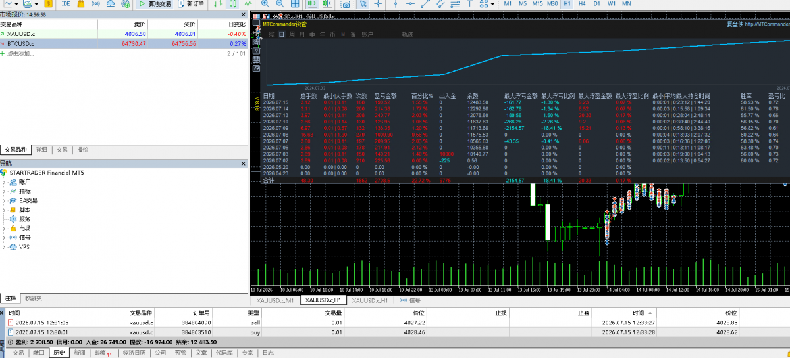790x358 pixels.
Task: Switch to the 交易 tab at the bottom
Action: [x=18, y=353]
